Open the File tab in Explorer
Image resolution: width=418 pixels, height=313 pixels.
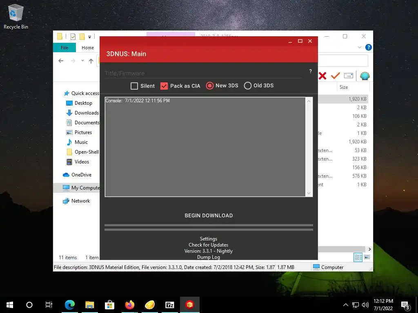pyautogui.click(x=64, y=48)
